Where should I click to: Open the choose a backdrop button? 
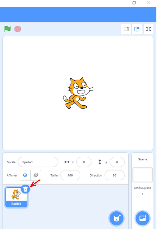[x=142, y=218]
